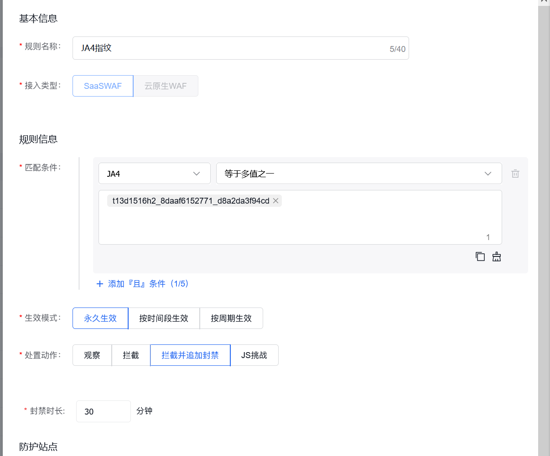Select the 观察 disposal action
Image resolution: width=550 pixels, height=456 pixels.
tap(92, 355)
